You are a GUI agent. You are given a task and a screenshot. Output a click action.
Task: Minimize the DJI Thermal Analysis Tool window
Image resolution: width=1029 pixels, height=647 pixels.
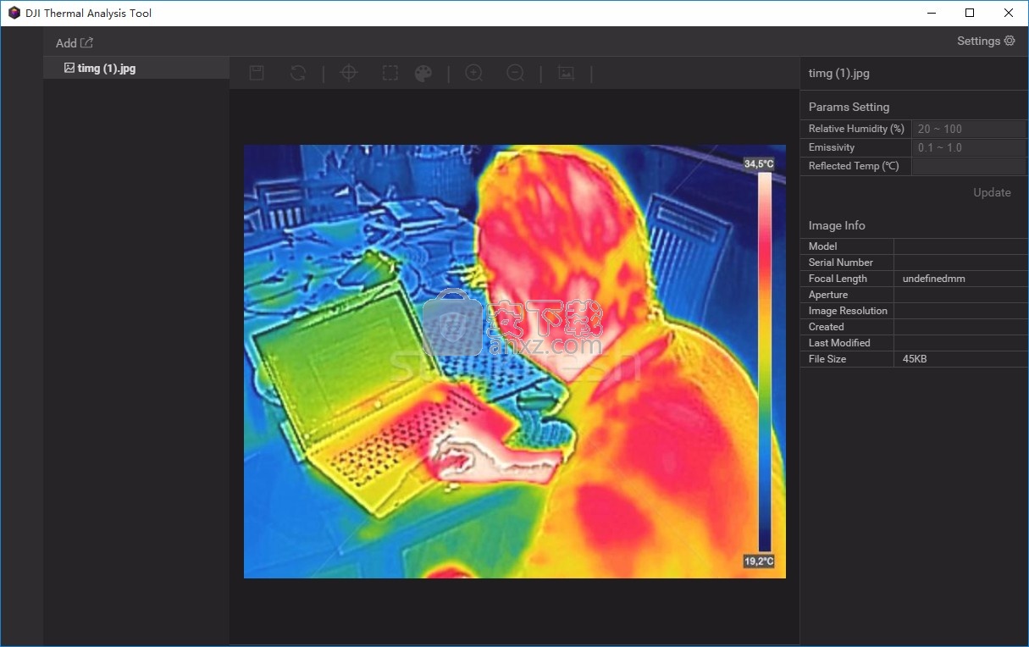click(x=932, y=13)
